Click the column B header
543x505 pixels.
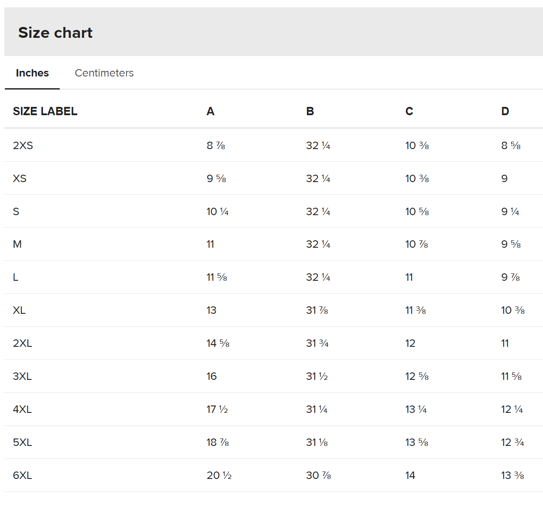click(x=310, y=111)
